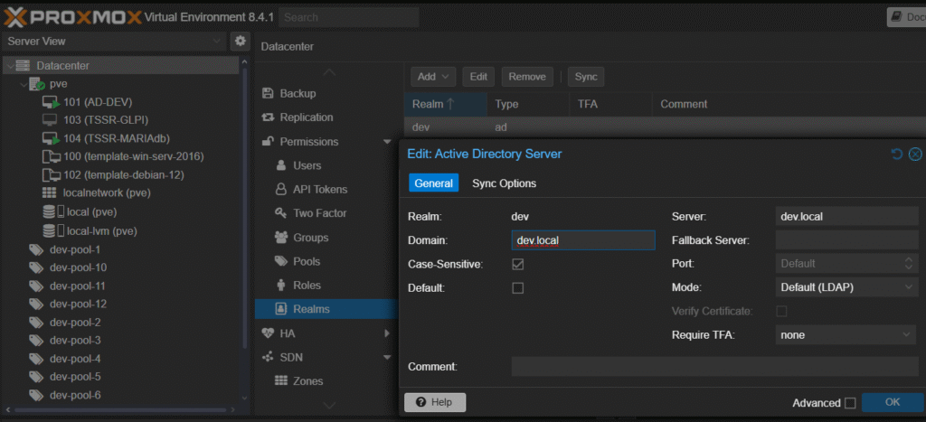This screenshot has height=422, width=926.
Task: Open the Two Factor settings
Action: pos(319,213)
